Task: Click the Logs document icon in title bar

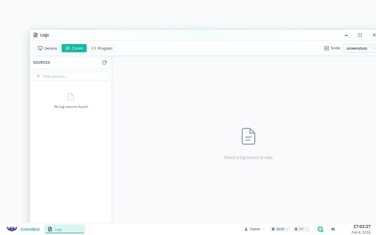Action: [x=36, y=35]
